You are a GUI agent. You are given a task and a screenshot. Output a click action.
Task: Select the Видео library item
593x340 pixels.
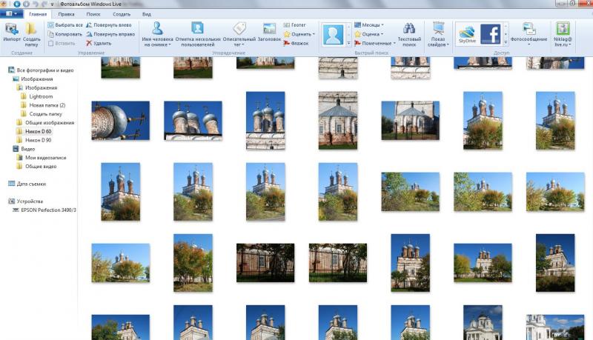pyautogui.click(x=24, y=149)
